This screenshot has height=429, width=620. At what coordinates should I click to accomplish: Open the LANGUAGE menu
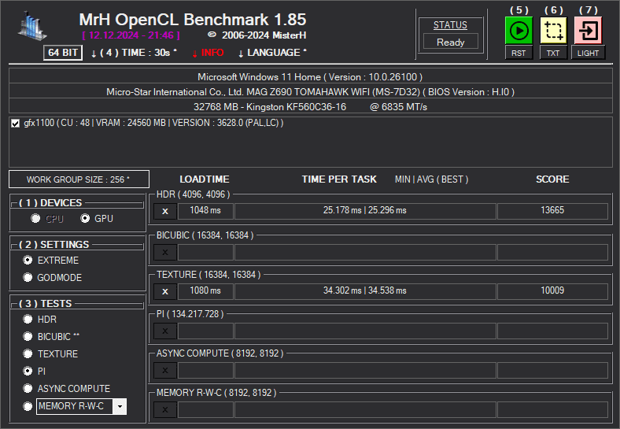(272, 53)
